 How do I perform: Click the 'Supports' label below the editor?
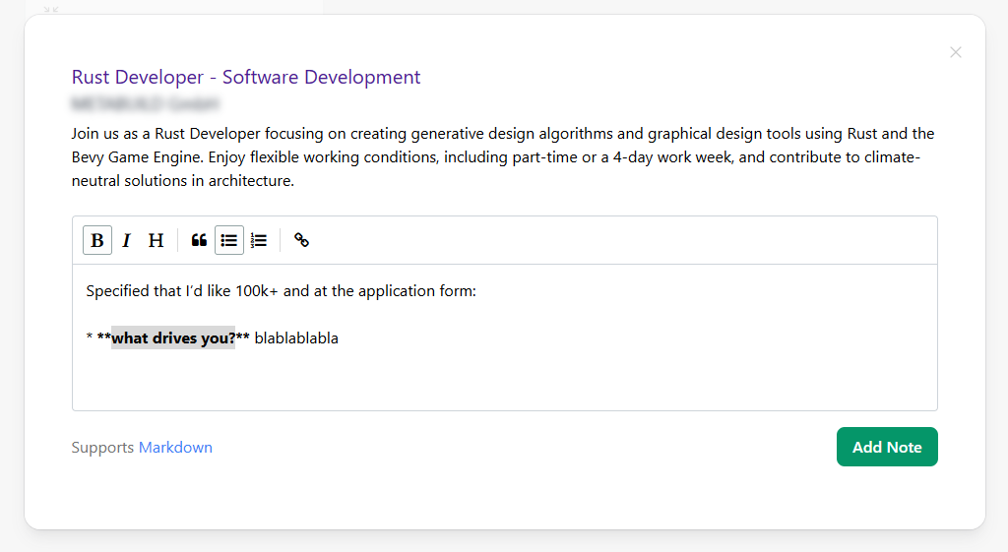pos(102,448)
